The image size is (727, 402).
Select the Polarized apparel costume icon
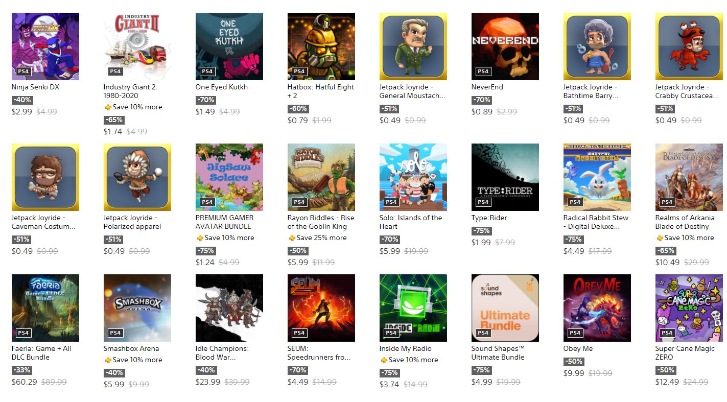137,177
